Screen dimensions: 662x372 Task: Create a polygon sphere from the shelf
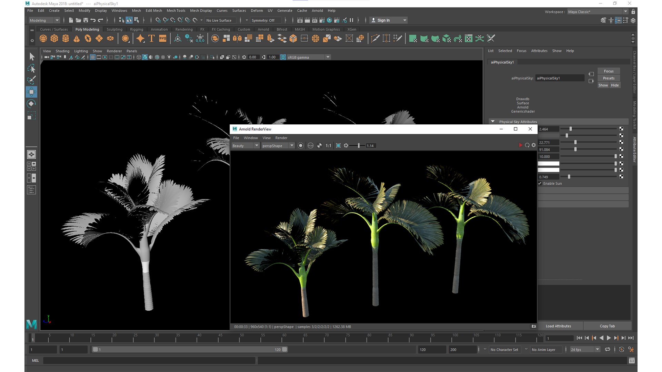[x=43, y=39]
